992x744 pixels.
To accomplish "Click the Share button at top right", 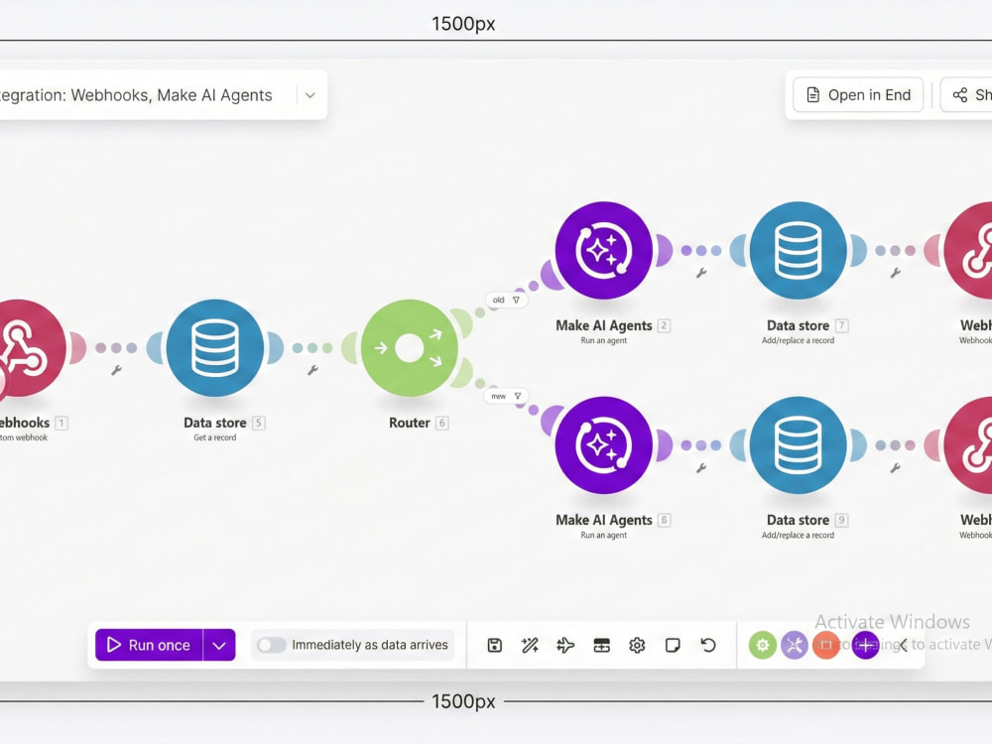I will pos(966,95).
